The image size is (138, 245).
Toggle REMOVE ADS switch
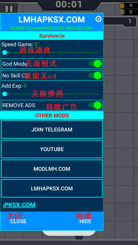coord(95,105)
